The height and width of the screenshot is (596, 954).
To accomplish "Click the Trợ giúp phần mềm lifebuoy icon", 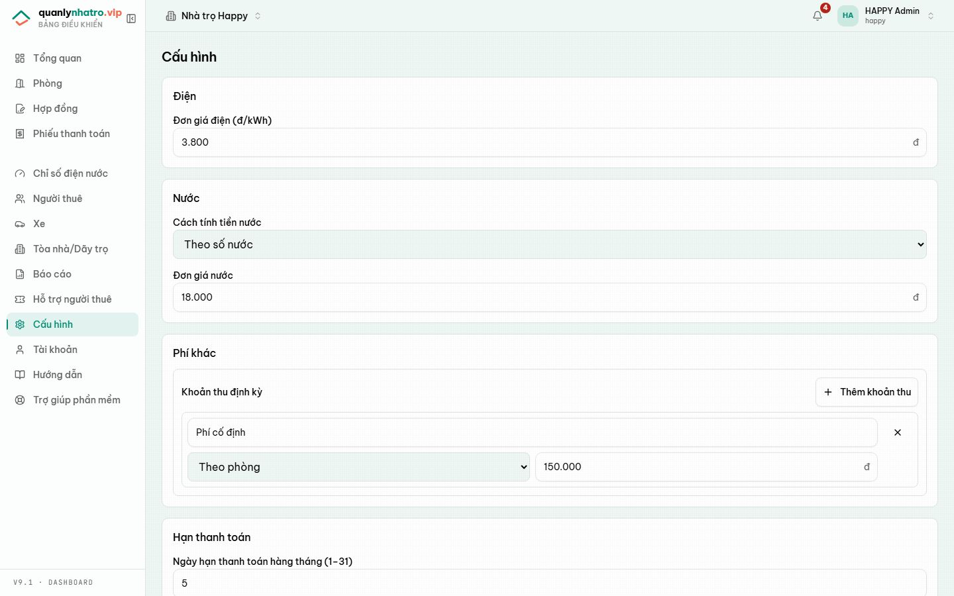I will [20, 400].
